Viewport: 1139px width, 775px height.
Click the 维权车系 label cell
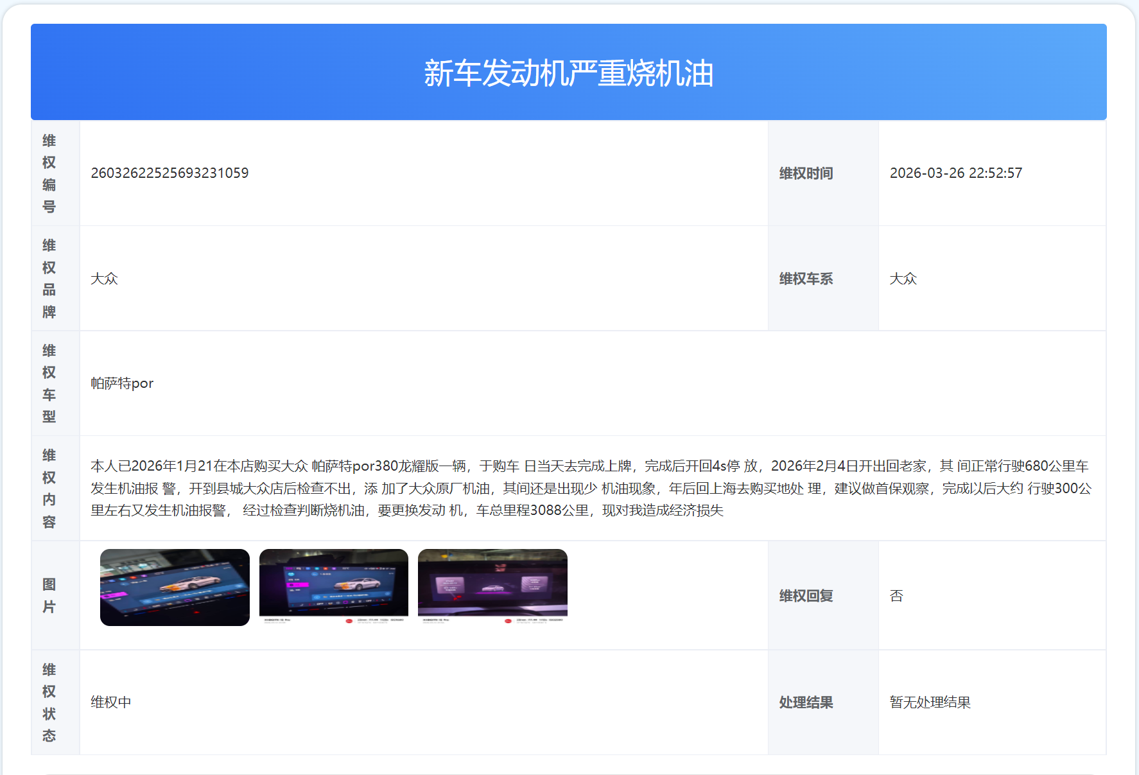pyautogui.click(x=806, y=279)
